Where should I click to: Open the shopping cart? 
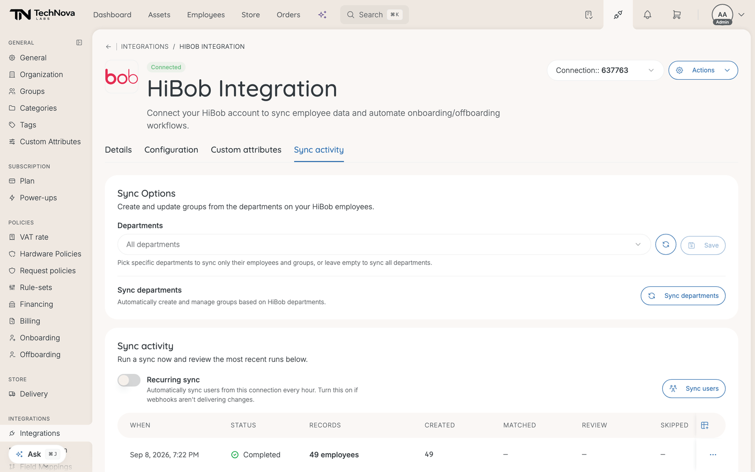pyautogui.click(x=677, y=15)
